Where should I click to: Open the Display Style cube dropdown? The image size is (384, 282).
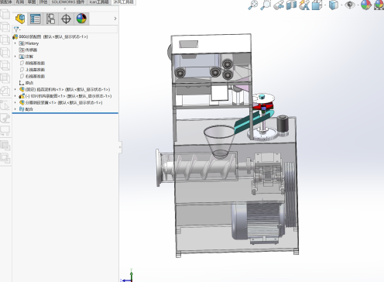pyautogui.click(x=334, y=5)
